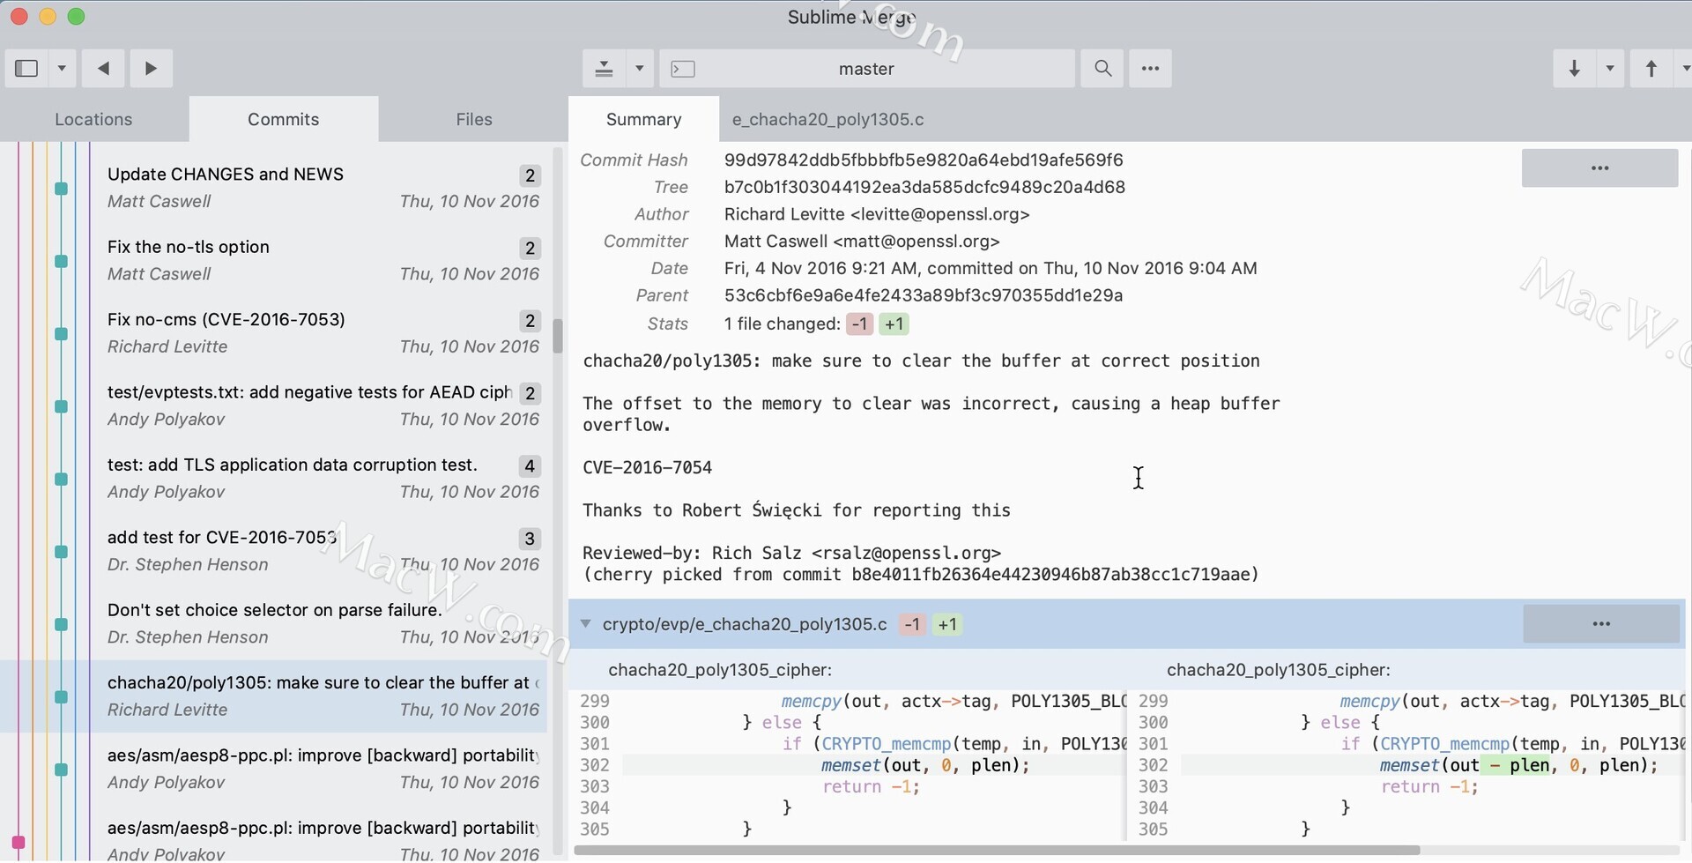Open toolbar more-options ellipsis button
The height and width of the screenshot is (863, 1692).
pos(1150,69)
